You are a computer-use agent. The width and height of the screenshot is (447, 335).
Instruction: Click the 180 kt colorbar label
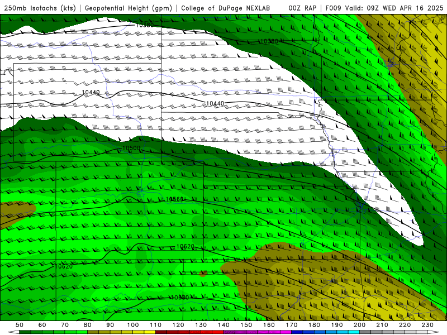coord(315,325)
